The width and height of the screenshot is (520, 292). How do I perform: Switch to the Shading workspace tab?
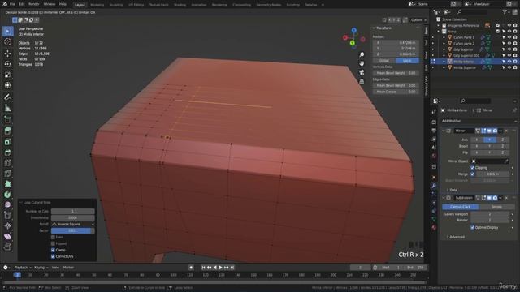[x=180, y=5]
